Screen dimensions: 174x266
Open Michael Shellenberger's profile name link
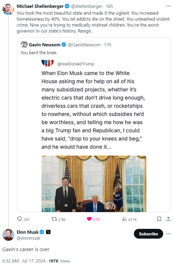tap(40, 6)
